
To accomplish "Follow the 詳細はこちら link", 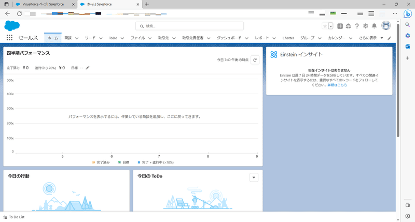I will (x=337, y=85).
